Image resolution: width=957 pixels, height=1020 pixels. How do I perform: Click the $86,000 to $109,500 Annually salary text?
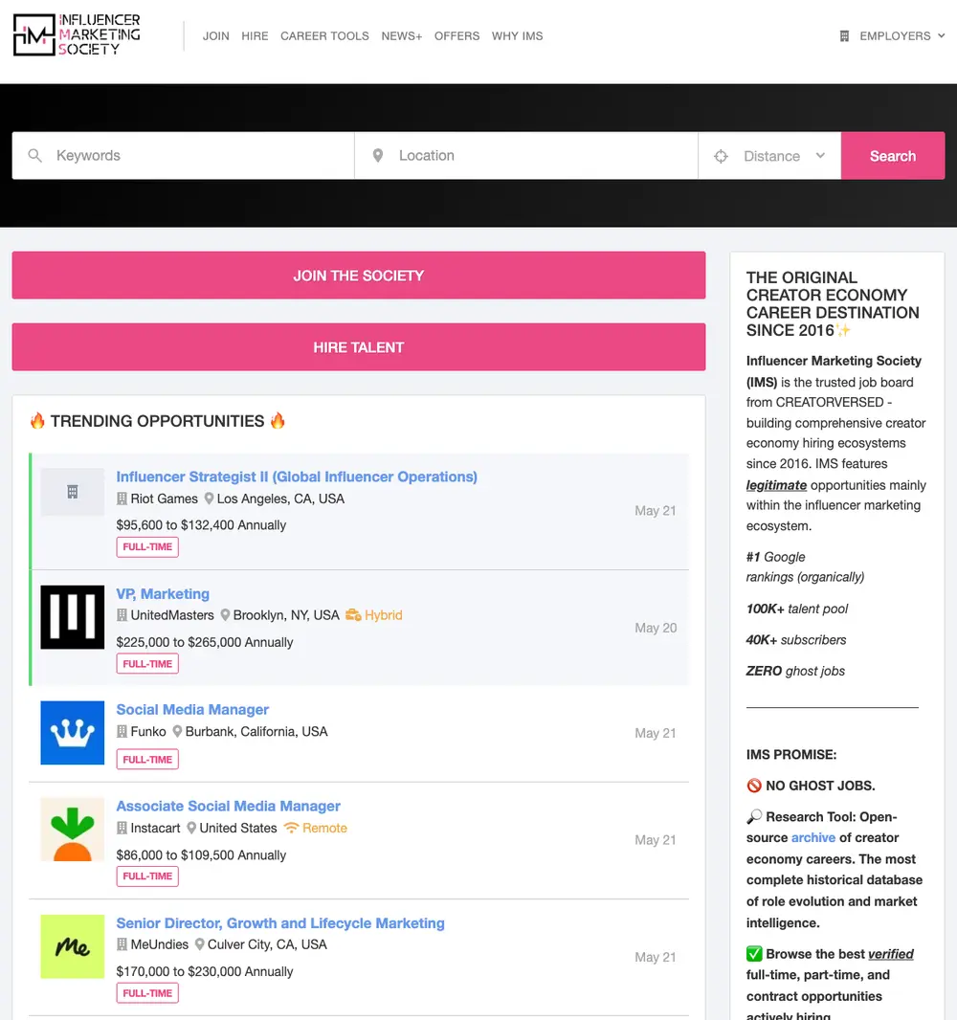coord(201,854)
